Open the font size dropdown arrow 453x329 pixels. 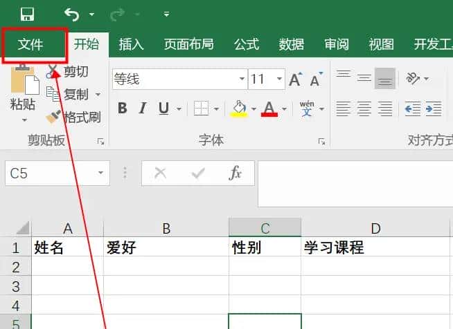click(x=279, y=79)
